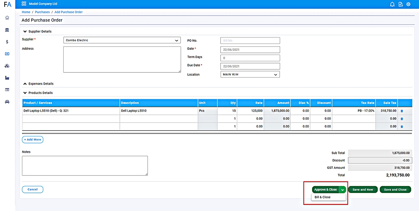Click the Qty cell showing 15

click(227, 111)
